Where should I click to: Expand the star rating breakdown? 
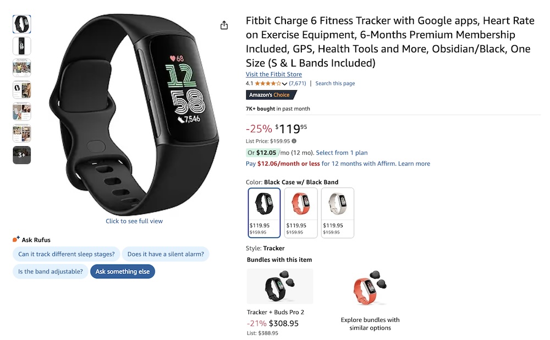(x=284, y=83)
